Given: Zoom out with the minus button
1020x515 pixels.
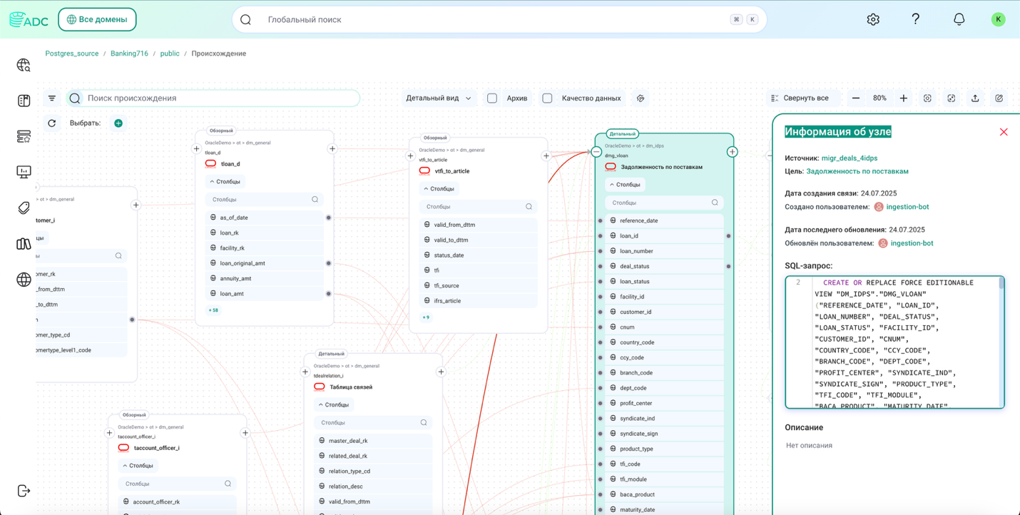Looking at the screenshot, I should (856, 98).
